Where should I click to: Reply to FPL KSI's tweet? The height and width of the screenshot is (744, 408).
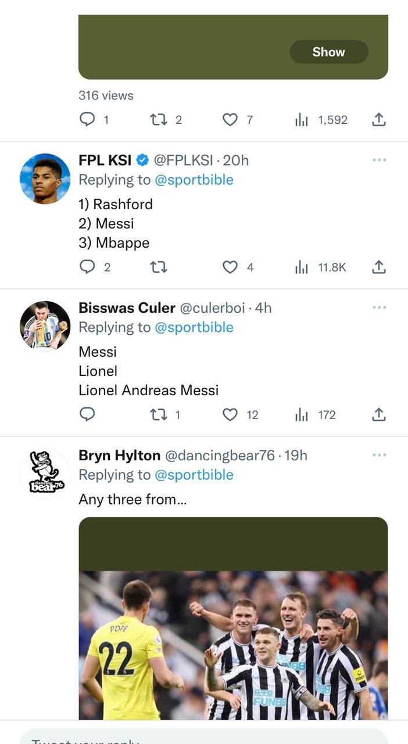[87, 267]
